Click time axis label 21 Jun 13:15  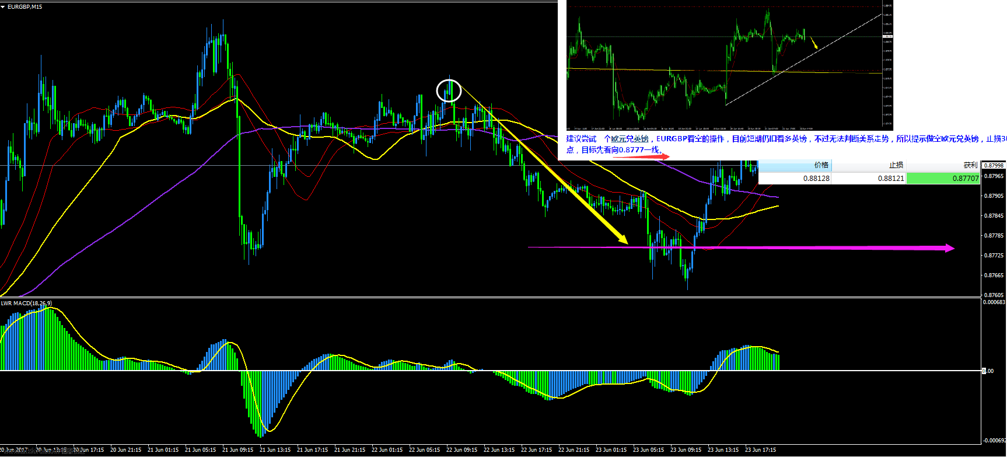[x=275, y=450]
